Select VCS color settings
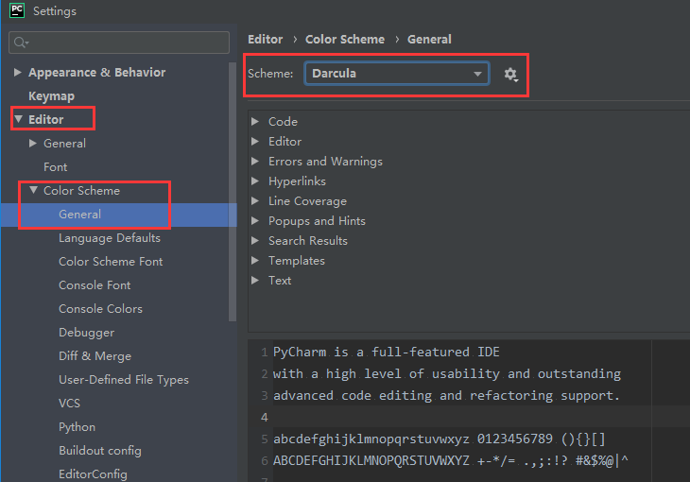Screen dimensions: 690x482 coord(70,404)
